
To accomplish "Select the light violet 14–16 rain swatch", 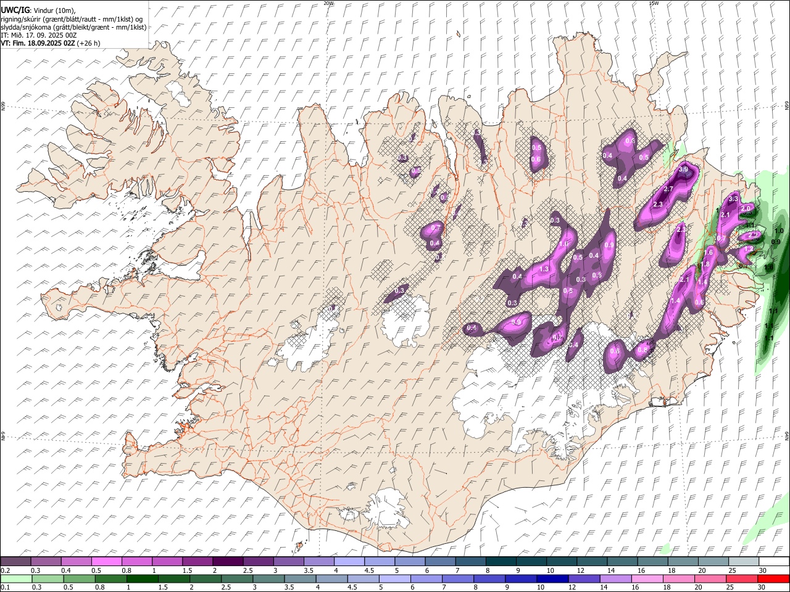I will coord(615,578).
